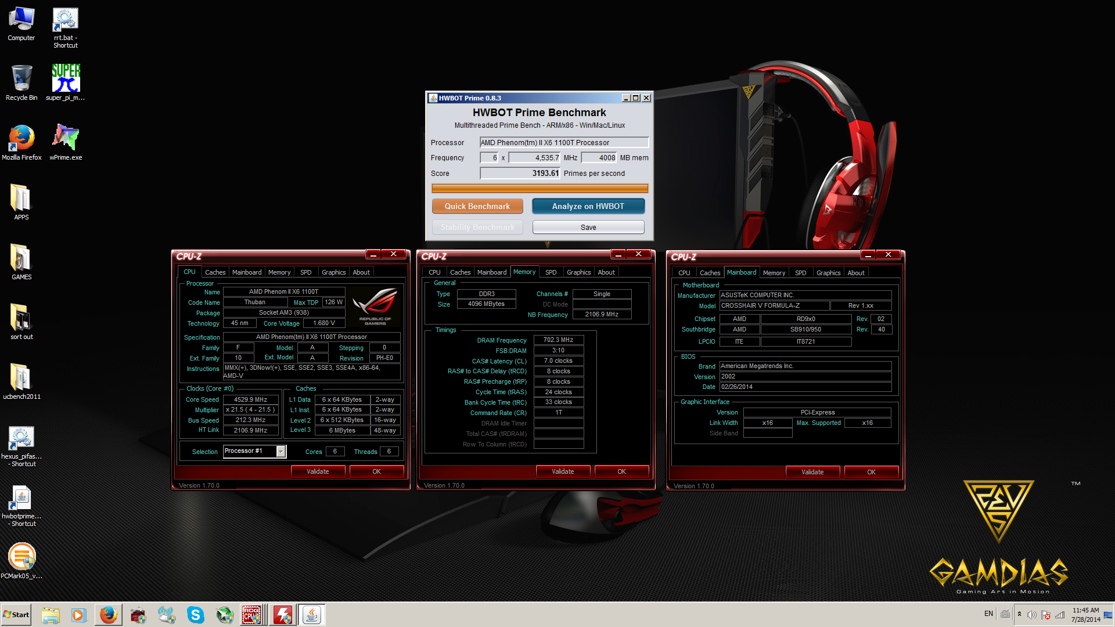Open the Processor #1 selection dropdown
Screen dimensions: 1115x627
point(254,451)
